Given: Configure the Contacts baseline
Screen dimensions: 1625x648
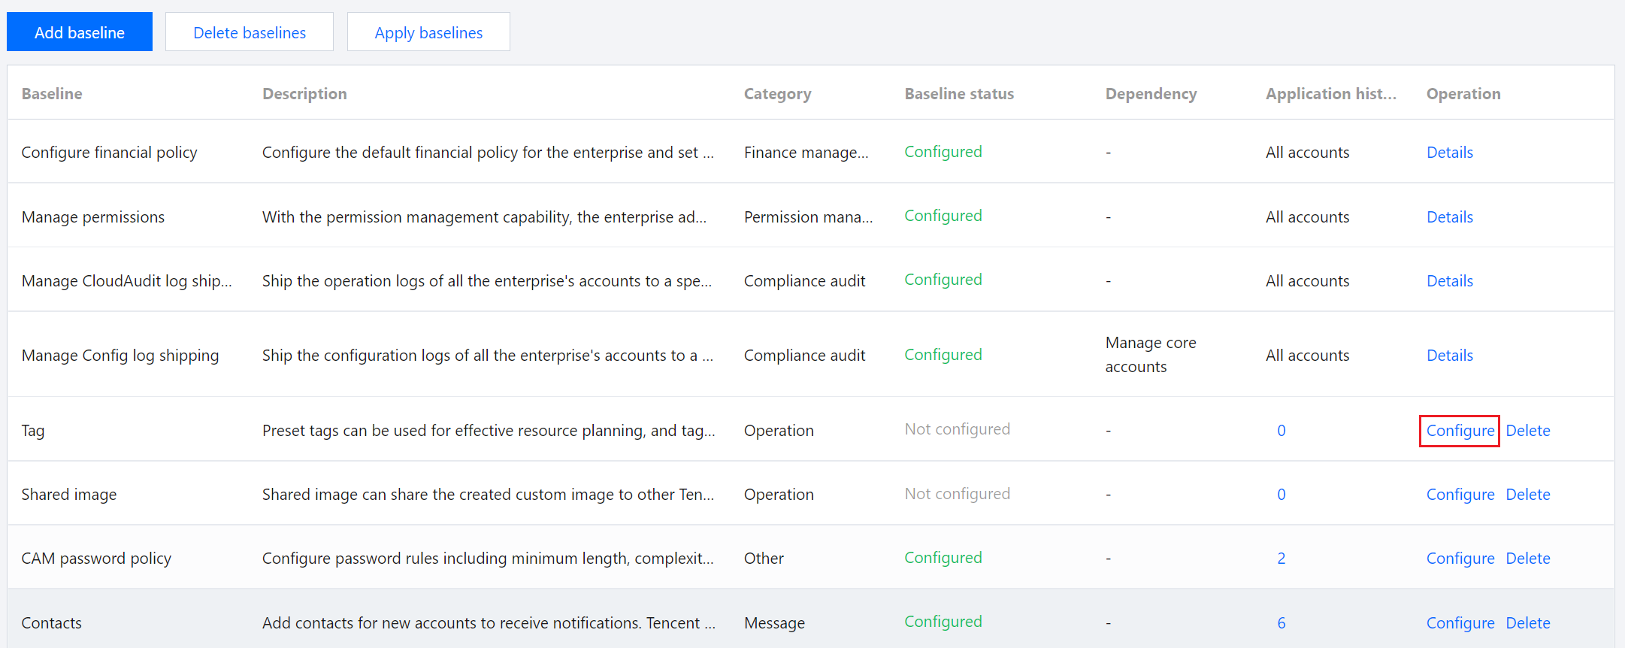Looking at the screenshot, I should 1460,623.
